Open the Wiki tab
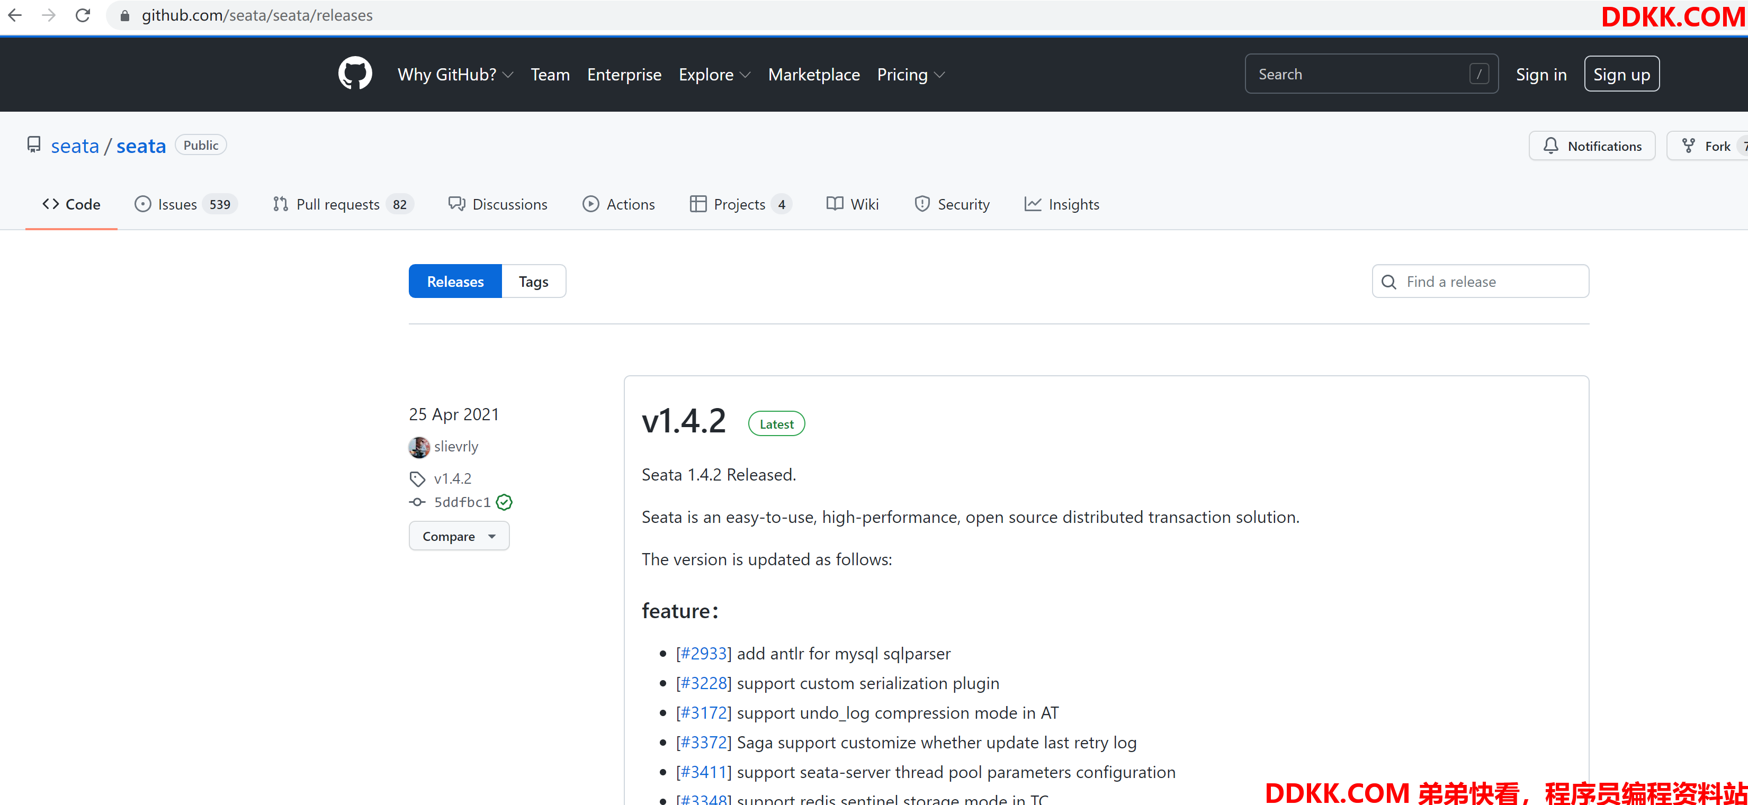Screen dimensions: 1748x805 [x=852, y=204]
